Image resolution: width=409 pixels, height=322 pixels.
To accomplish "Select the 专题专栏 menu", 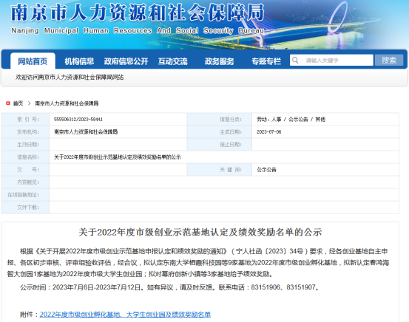I will [266, 61].
